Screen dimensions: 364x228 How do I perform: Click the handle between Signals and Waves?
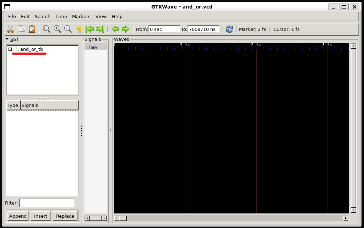click(111, 130)
